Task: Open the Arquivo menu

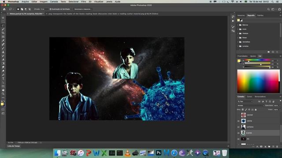Action: tap(25, 1)
